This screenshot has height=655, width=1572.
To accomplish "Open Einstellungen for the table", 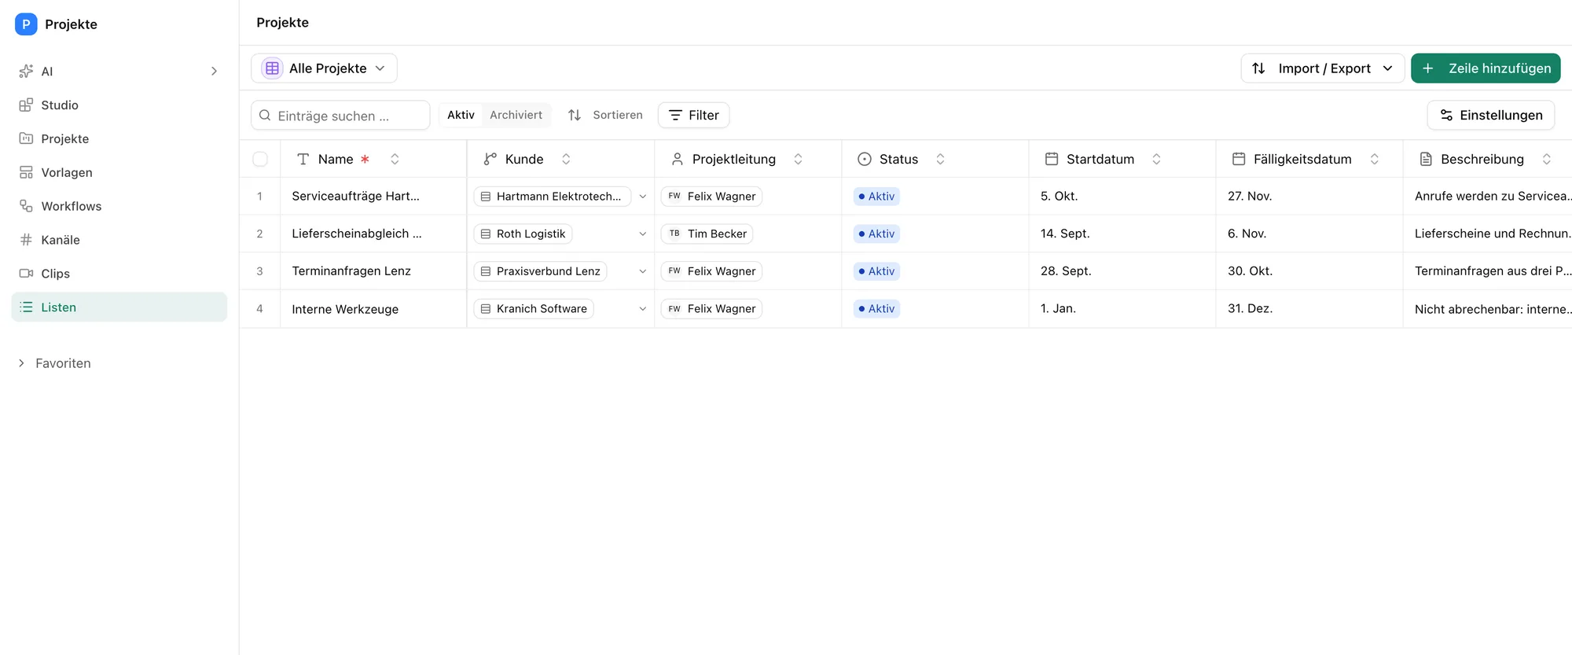I will coord(1490,115).
